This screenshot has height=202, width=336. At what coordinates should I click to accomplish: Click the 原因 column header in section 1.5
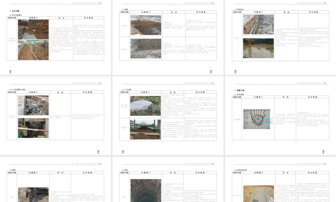pyautogui.click(x=174, y=92)
